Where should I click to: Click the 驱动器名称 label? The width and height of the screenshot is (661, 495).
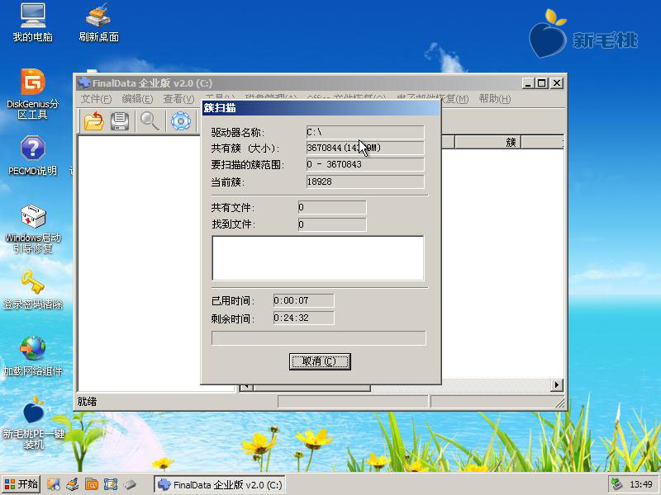[237, 133]
